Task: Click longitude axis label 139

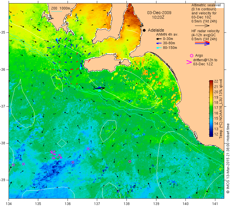Action: tap(156, 204)
